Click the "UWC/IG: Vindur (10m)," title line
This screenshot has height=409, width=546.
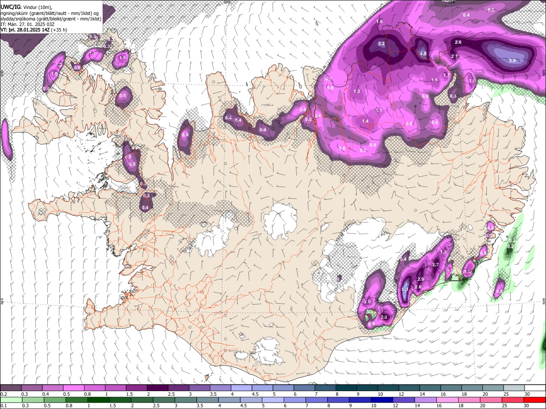click(x=26, y=7)
